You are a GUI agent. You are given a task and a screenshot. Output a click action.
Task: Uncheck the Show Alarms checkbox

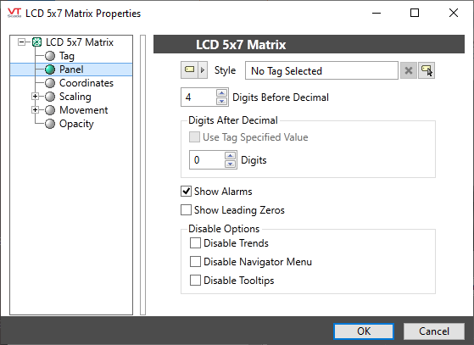[186, 192]
